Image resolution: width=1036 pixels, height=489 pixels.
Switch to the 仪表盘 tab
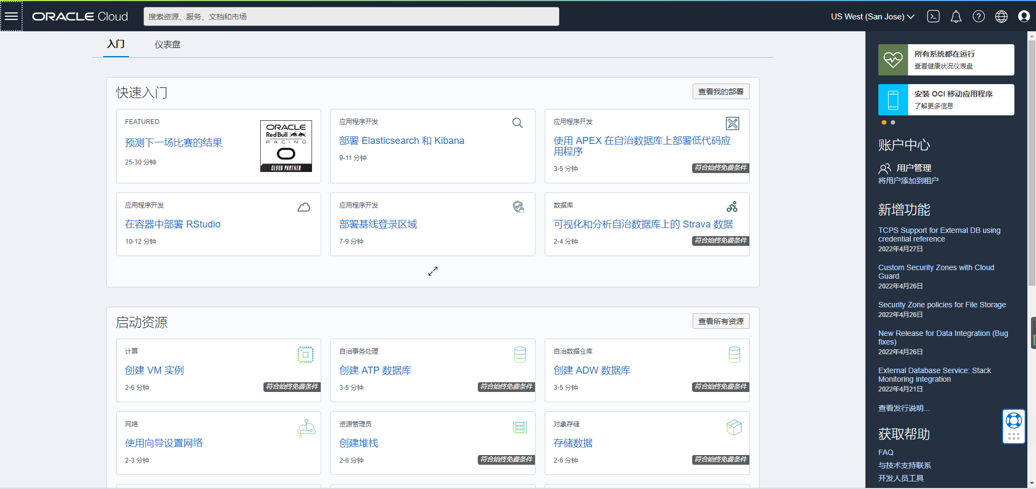pyautogui.click(x=168, y=45)
